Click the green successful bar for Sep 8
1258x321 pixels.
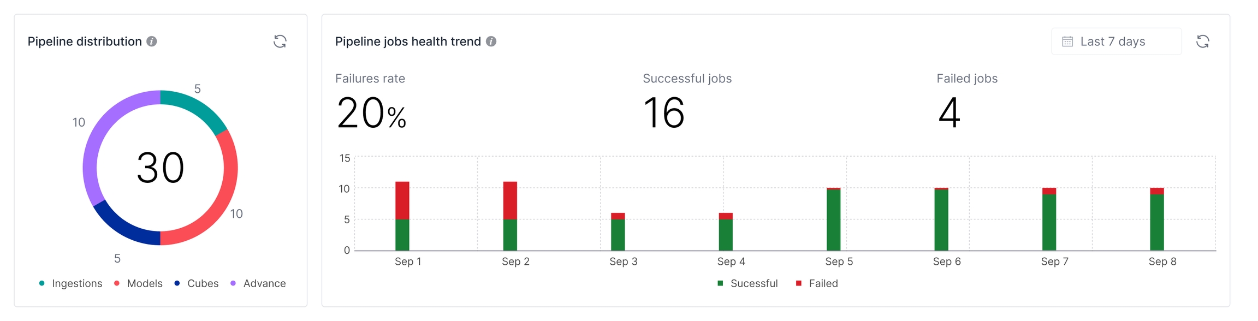(1157, 222)
